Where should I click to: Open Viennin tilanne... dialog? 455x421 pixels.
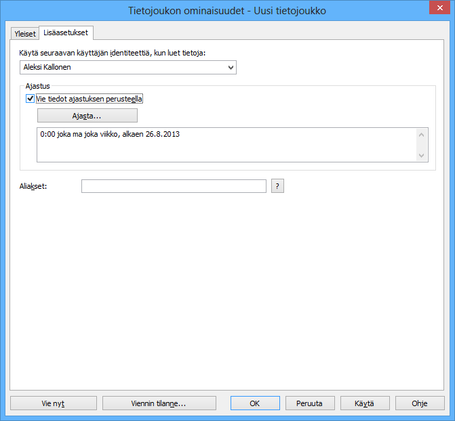tap(159, 403)
